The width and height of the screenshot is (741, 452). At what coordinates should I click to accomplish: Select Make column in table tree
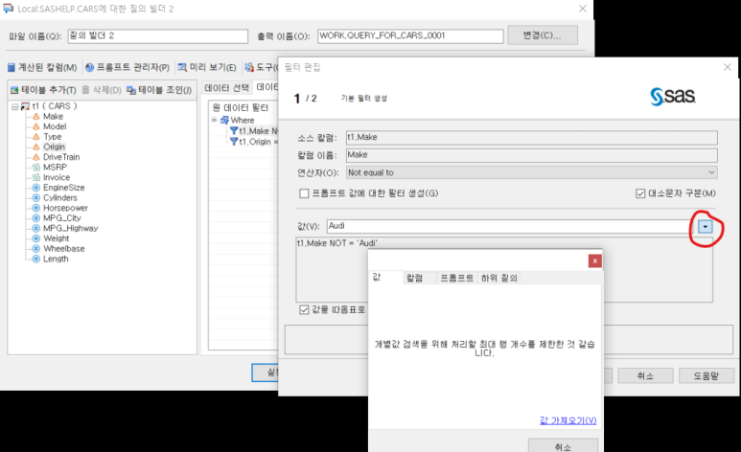tap(53, 116)
